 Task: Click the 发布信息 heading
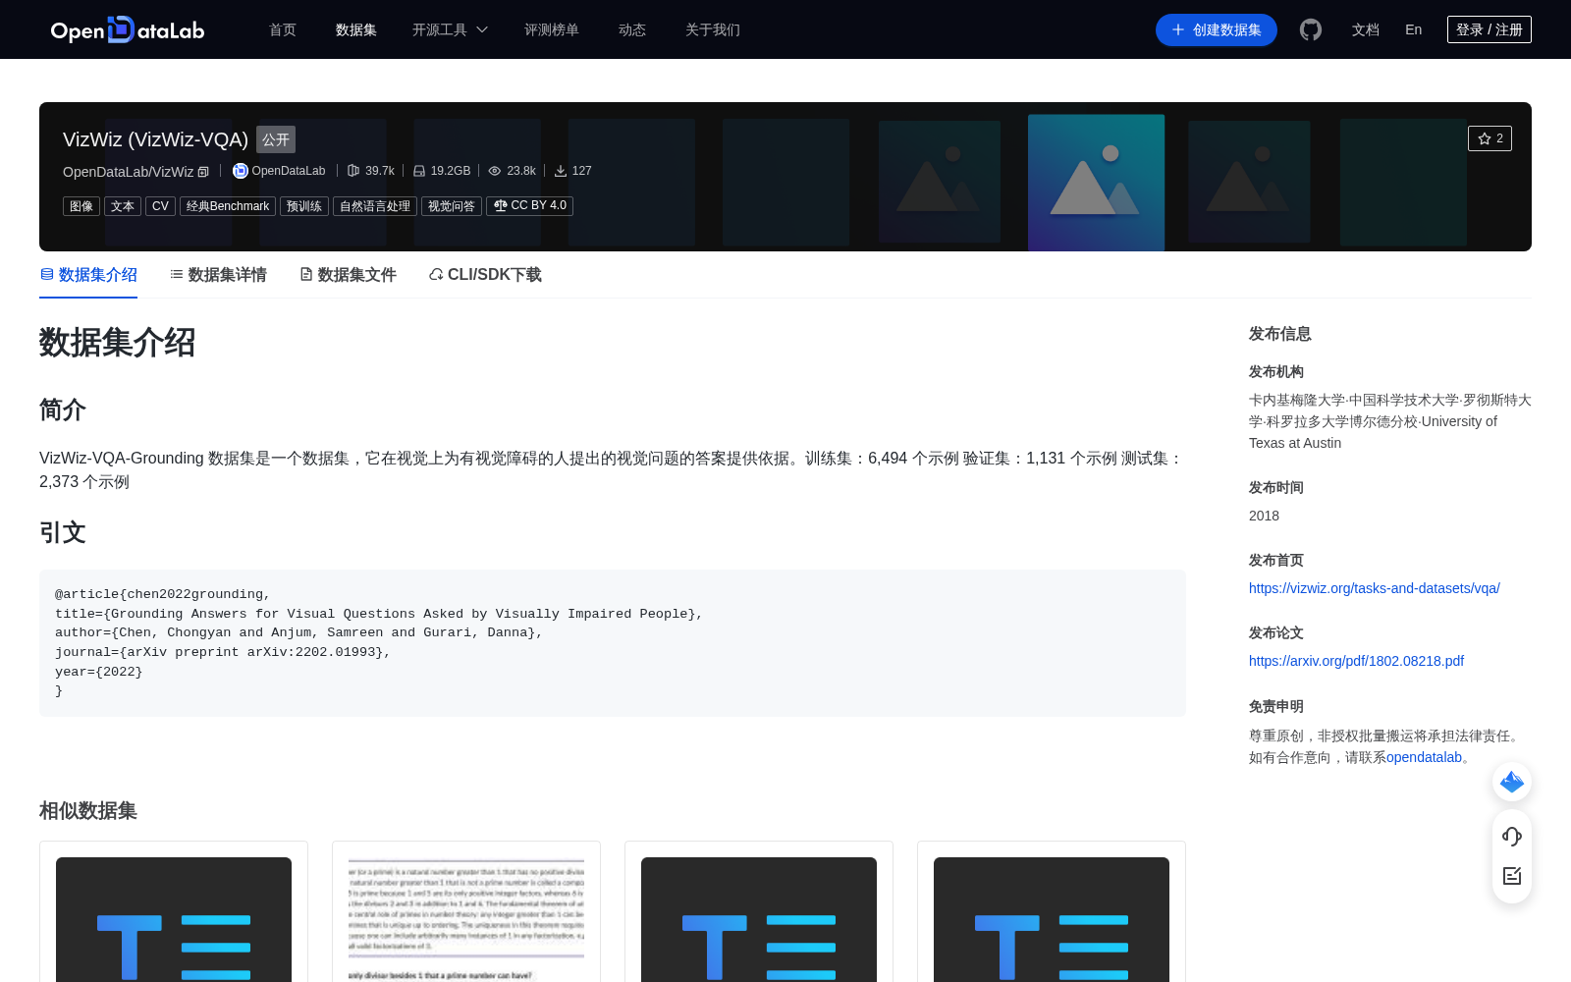(x=1280, y=334)
